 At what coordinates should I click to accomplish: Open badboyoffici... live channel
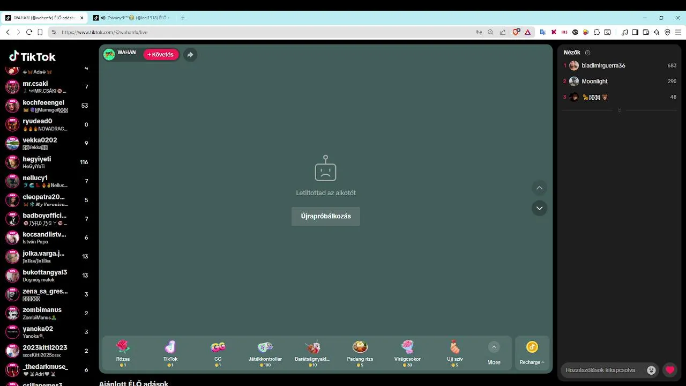[x=48, y=219]
